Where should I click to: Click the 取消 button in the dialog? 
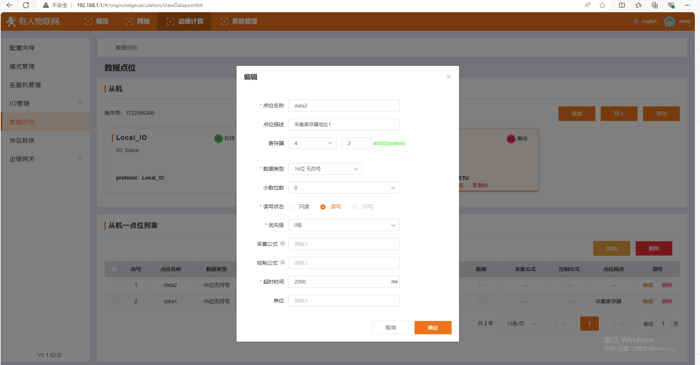[x=390, y=328]
